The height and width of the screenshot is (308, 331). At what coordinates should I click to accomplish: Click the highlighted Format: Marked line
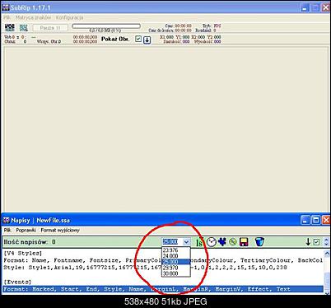163,289
